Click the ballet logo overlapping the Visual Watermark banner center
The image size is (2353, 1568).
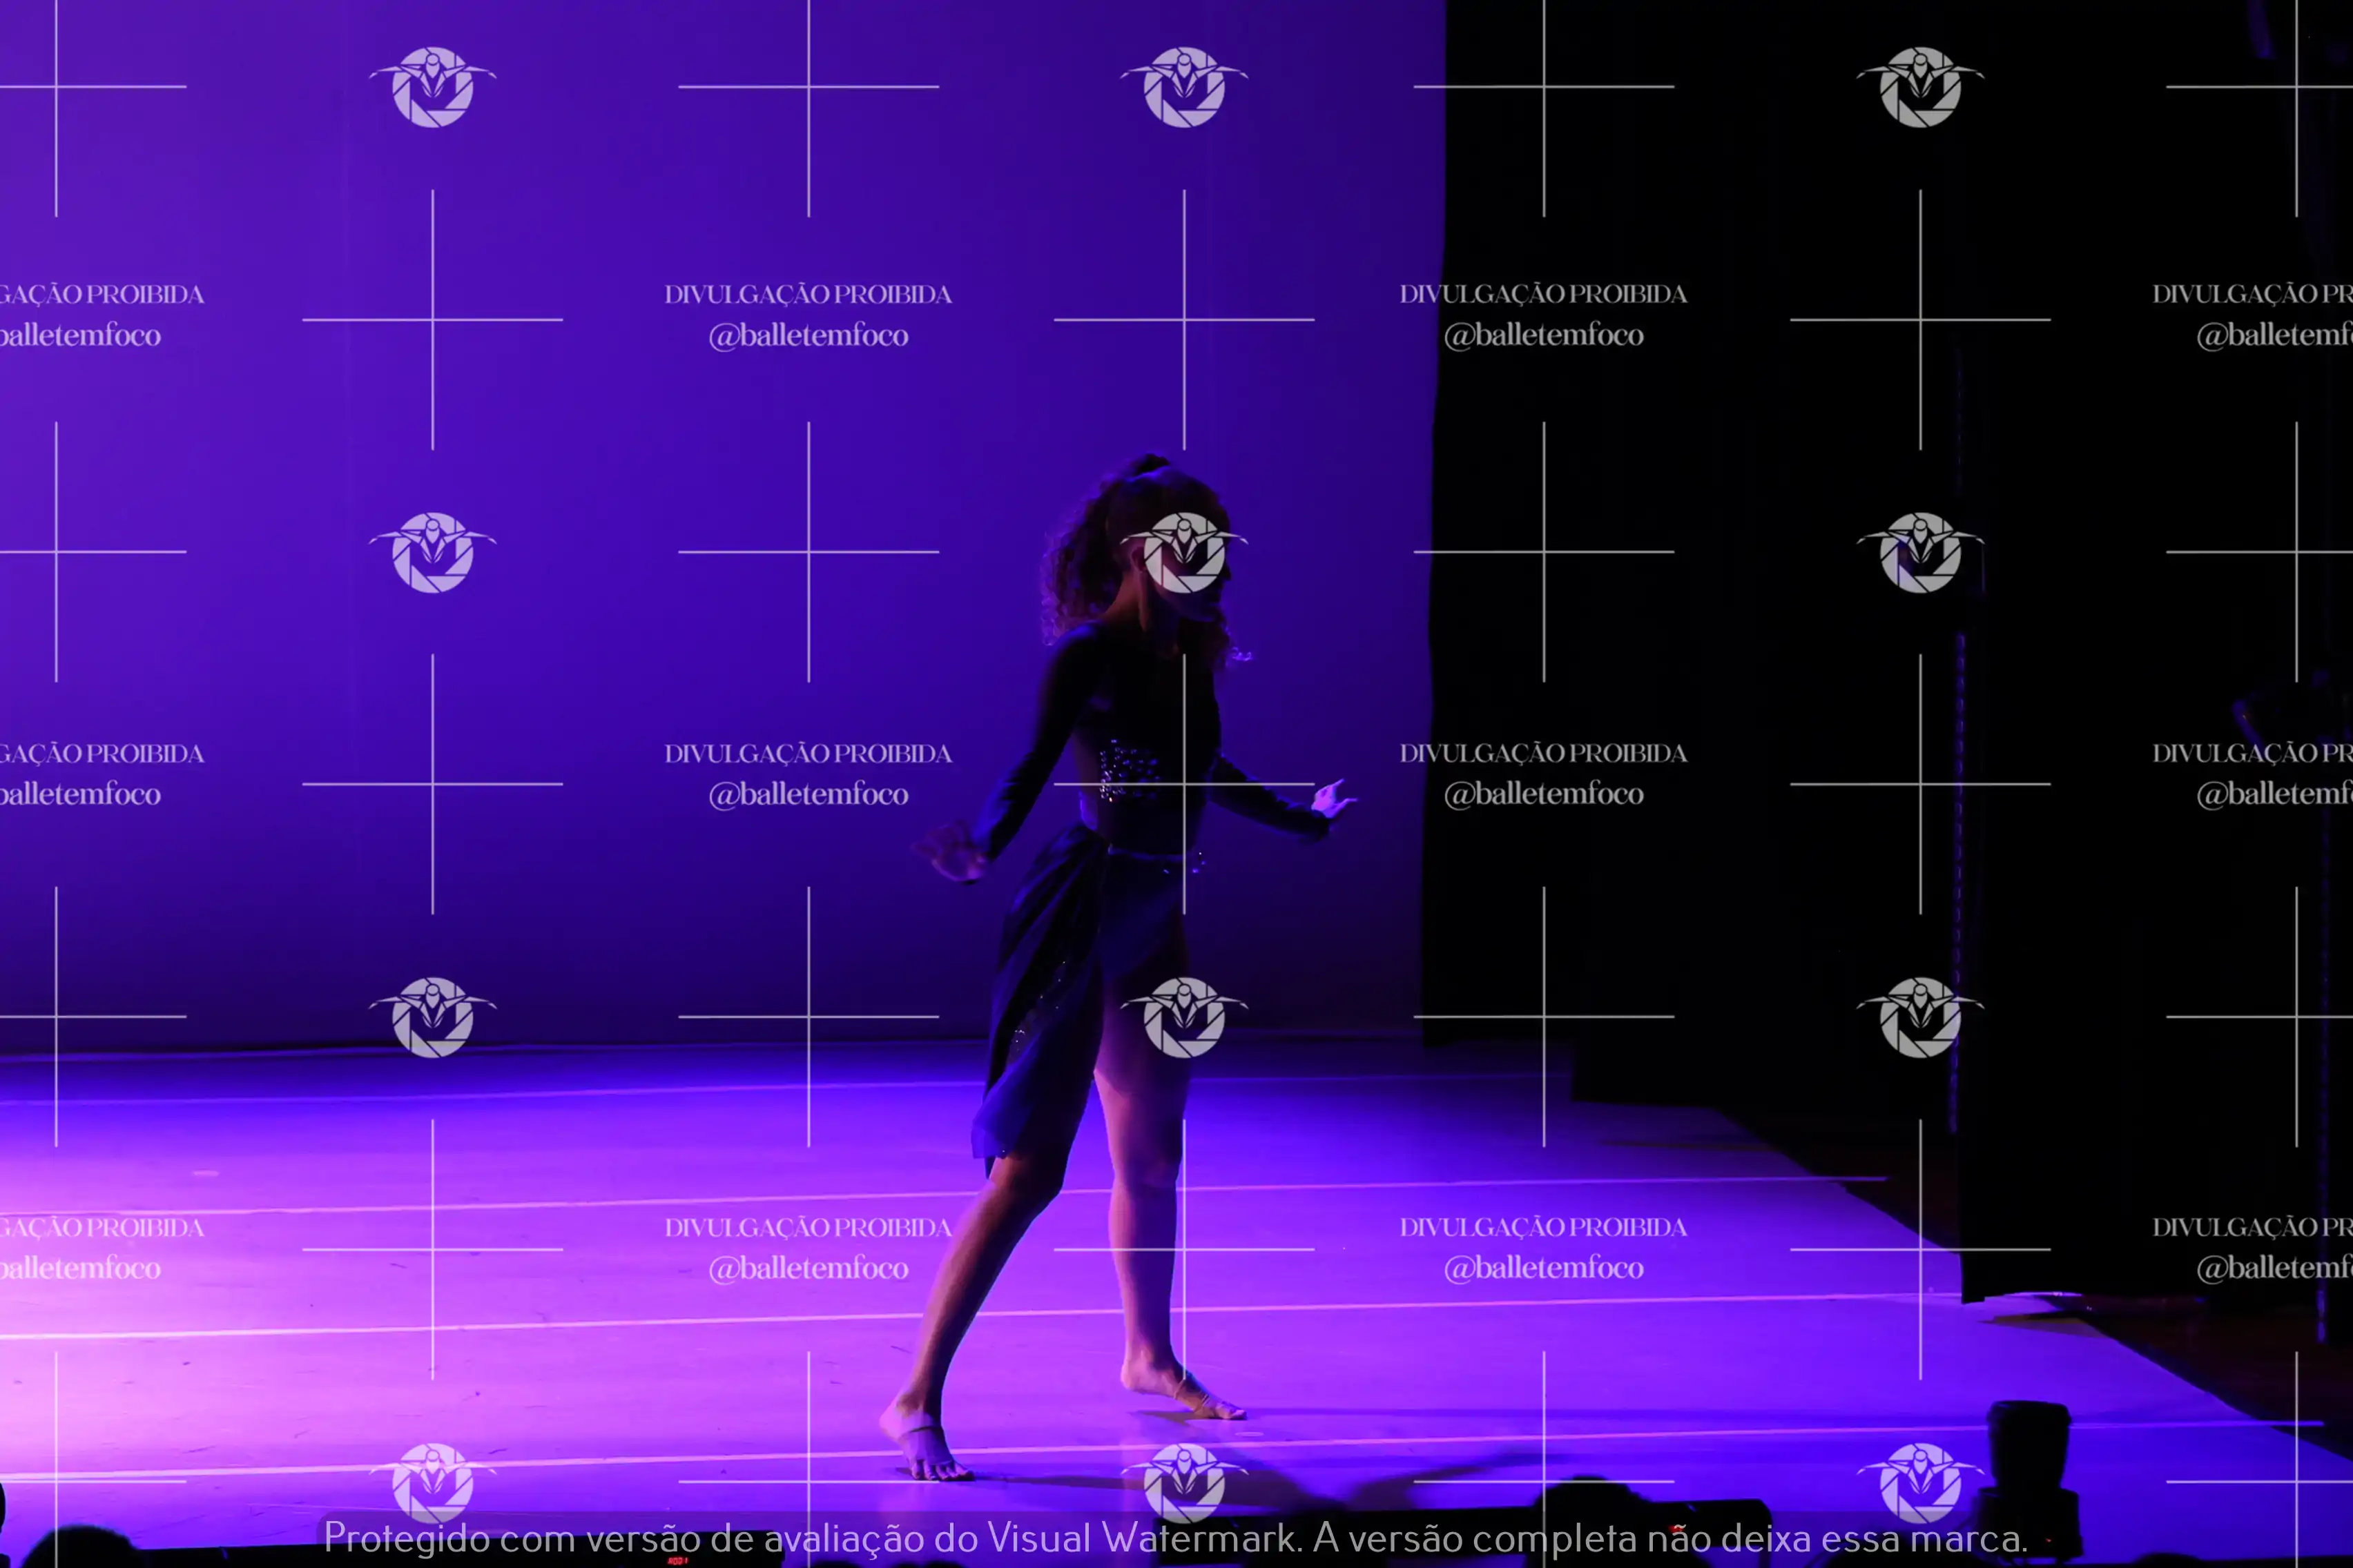pyautogui.click(x=1183, y=1485)
